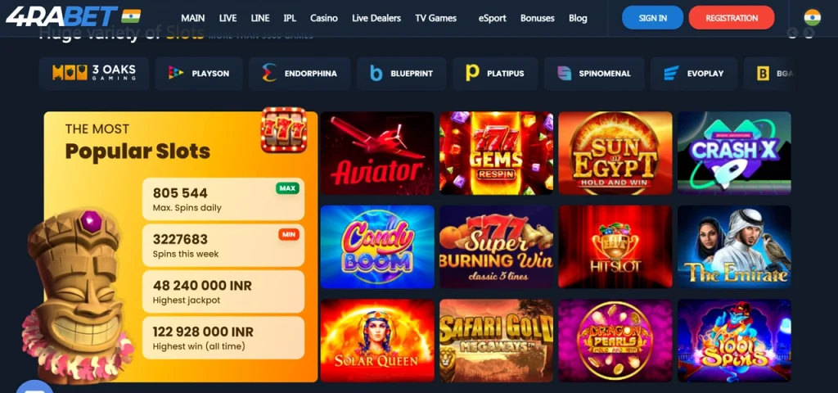Pick the Platipus provider
Viewport: 838px width, 393px height.
click(x=495, y=73)
